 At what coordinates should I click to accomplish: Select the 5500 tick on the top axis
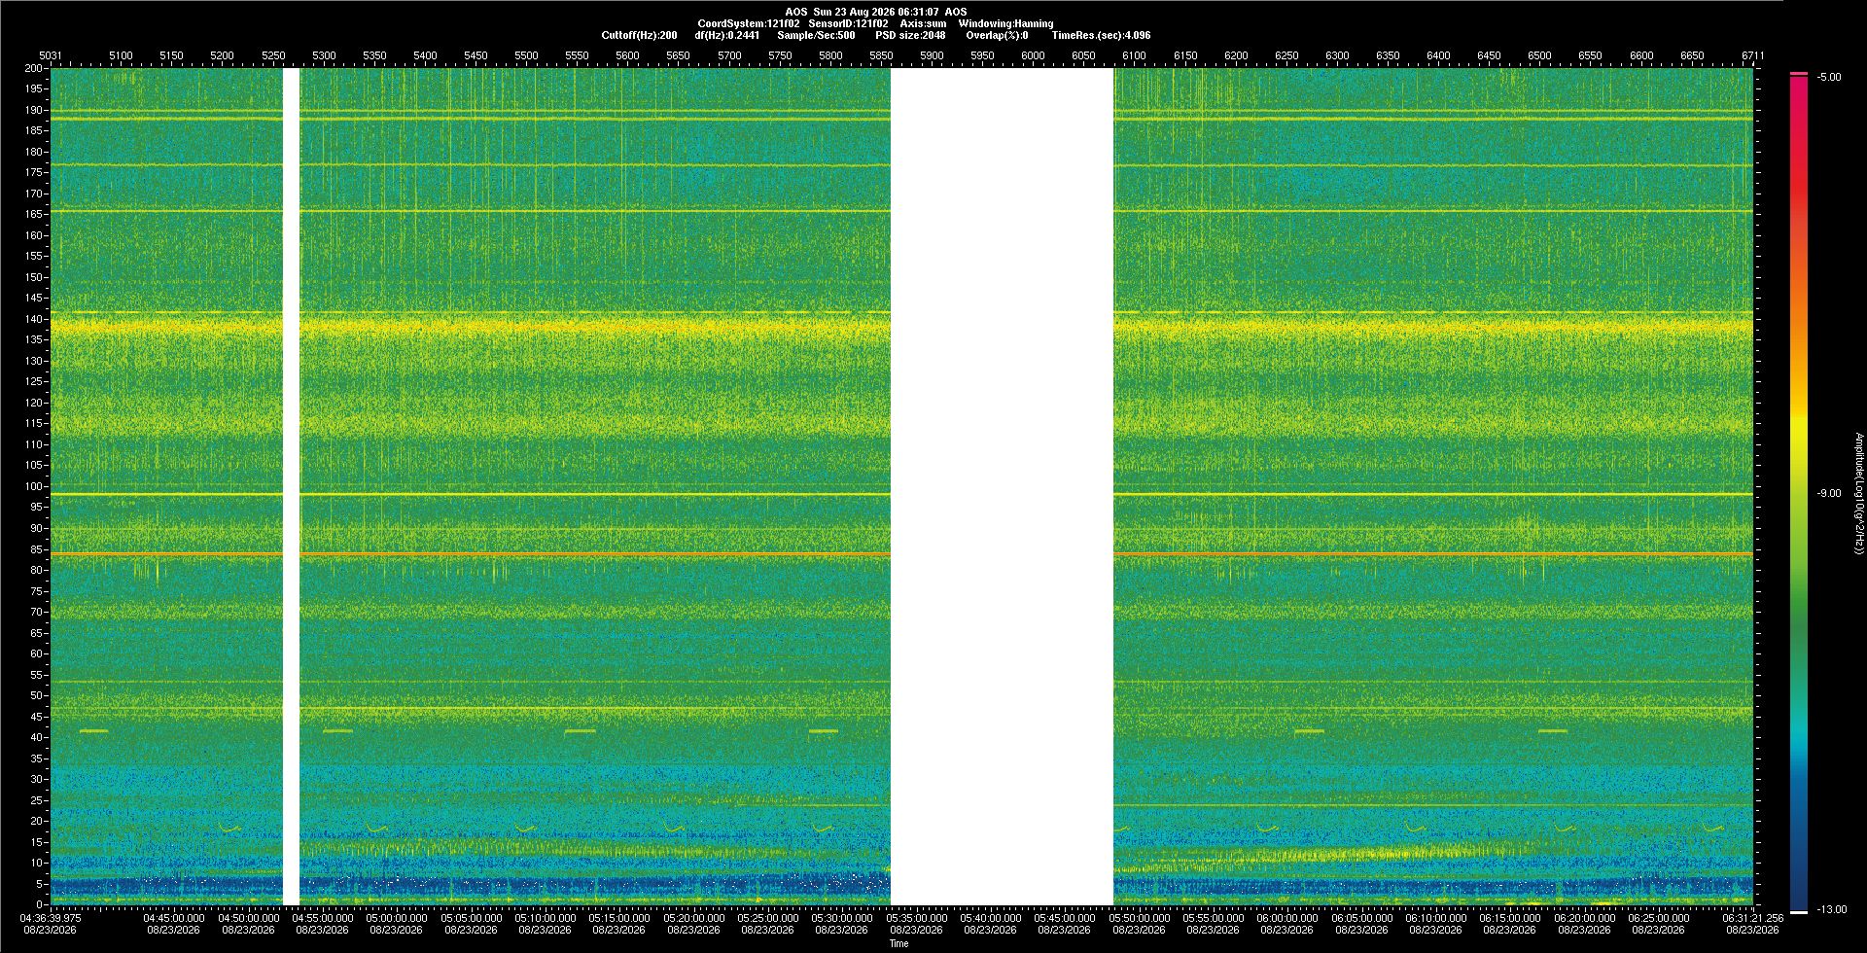click(x=526, y=55)
